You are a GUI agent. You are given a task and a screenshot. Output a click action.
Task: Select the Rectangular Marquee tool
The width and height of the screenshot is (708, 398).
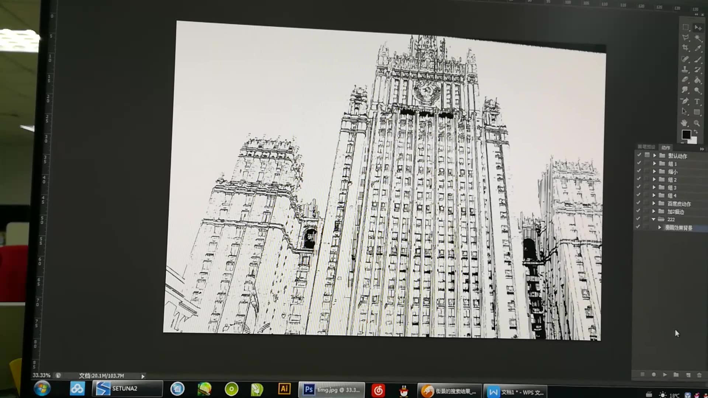pos(685,27)
